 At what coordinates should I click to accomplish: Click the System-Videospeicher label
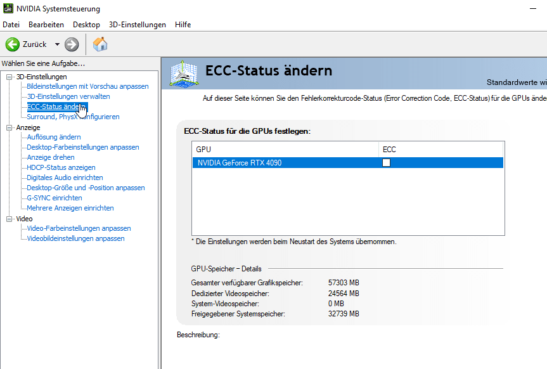[x=225, y=304]
